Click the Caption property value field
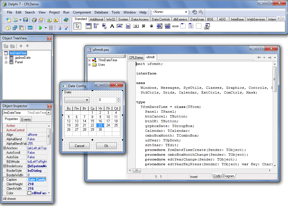288x208 pixels. tap(37, 180)
